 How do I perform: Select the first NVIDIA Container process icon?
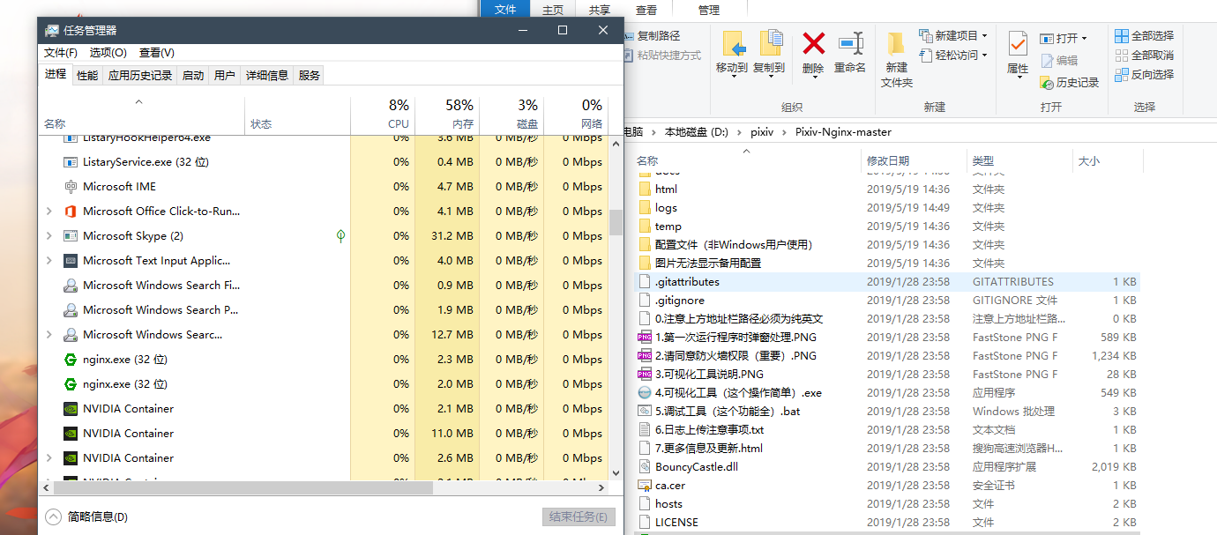click(71, 409)
